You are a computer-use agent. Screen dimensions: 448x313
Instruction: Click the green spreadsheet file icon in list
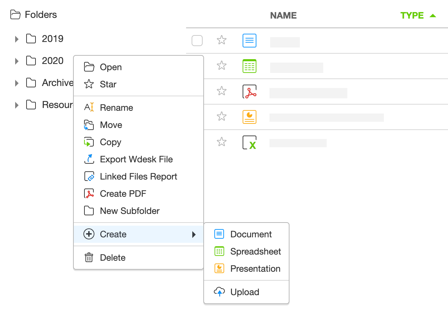[x=250, y=66]
